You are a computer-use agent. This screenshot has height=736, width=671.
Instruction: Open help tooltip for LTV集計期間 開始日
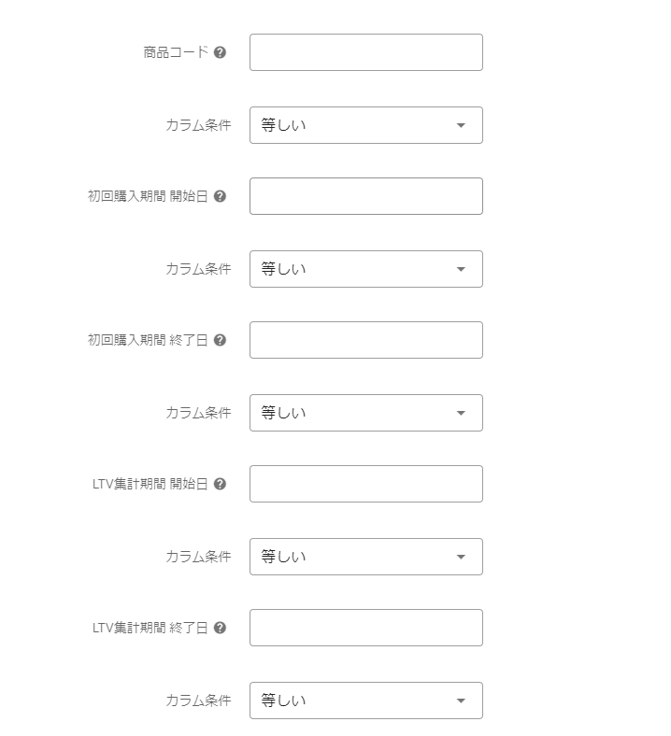pos(220,484)
